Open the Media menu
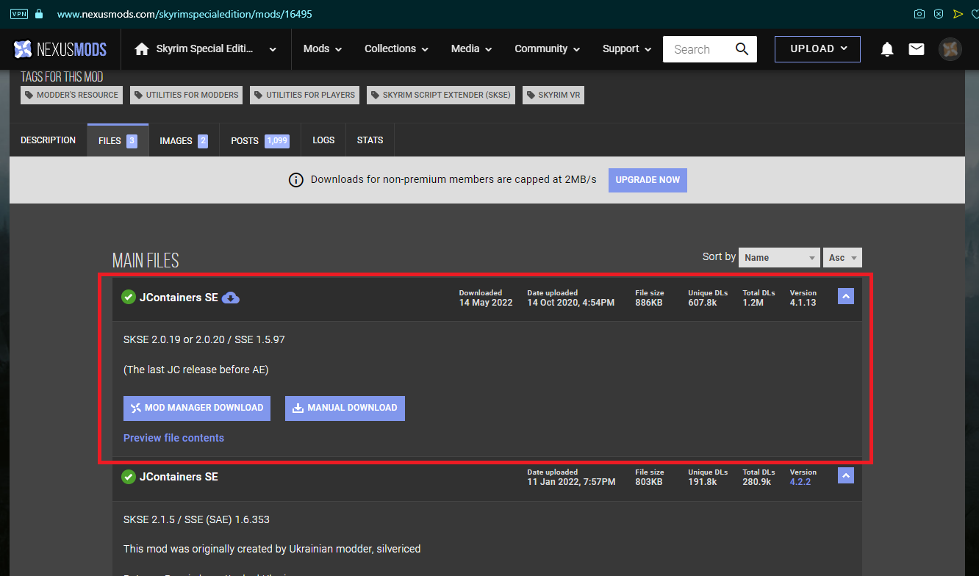 [470, 49]
